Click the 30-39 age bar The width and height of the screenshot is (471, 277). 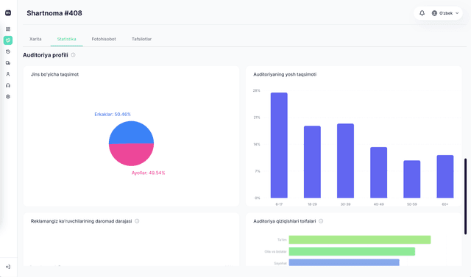coord(345,161)
